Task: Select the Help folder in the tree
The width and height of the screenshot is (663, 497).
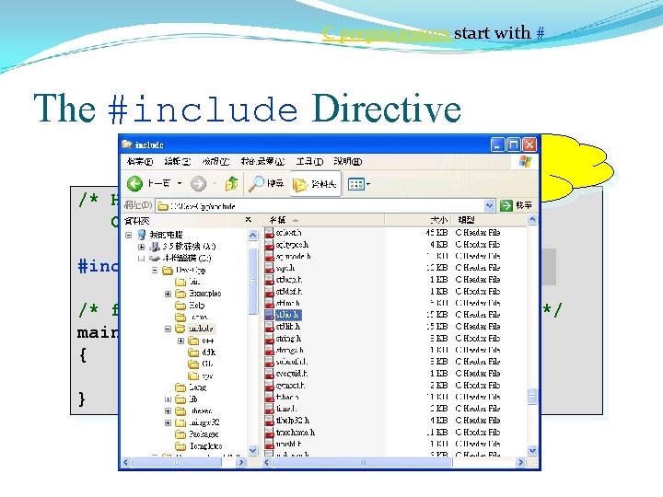Action: (x=190, y=306)
